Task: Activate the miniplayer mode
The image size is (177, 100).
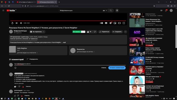Action: click(115, 23)
